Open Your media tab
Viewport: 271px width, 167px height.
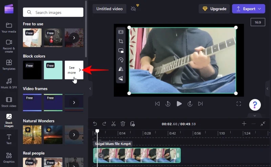coord(9,28)
